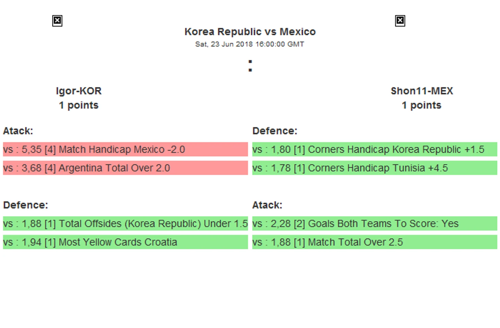Select the Match Handicap Mexico -2.0 bet row

[125, 149]
